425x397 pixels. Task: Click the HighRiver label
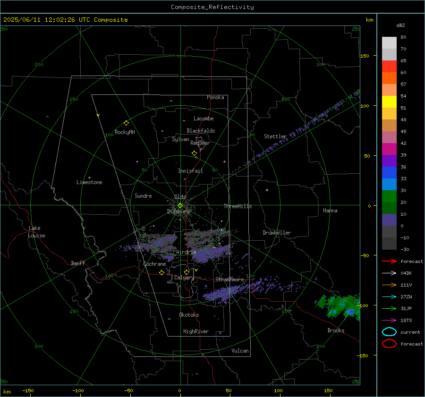click(196, 331)
